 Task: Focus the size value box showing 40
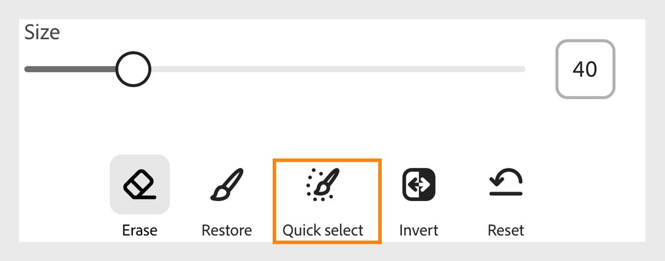[x=585, y=69]
